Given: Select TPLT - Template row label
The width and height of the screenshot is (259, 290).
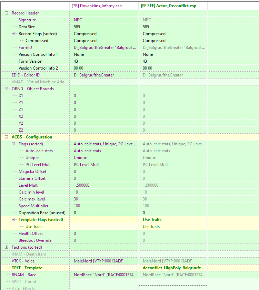Looking at the screenshot, I should 27,268.
